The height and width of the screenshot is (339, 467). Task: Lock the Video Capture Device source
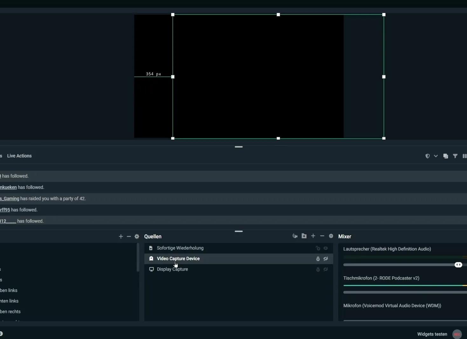point(318,259)
